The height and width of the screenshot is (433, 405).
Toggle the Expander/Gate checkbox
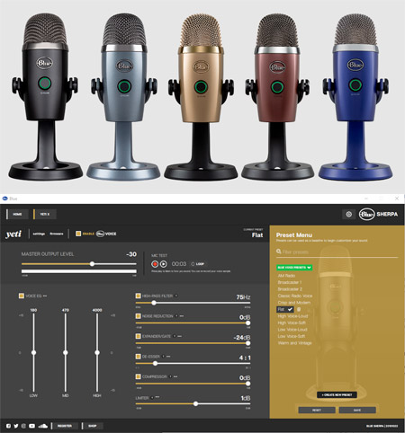coord(138,336)
